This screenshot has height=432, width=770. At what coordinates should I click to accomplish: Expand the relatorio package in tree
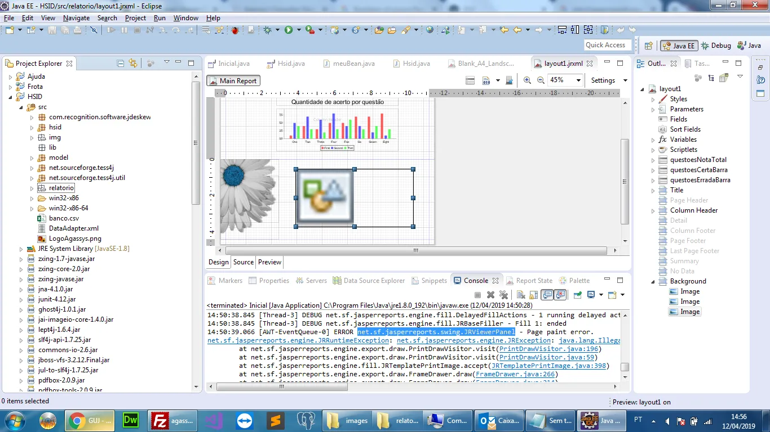point(32,188)
